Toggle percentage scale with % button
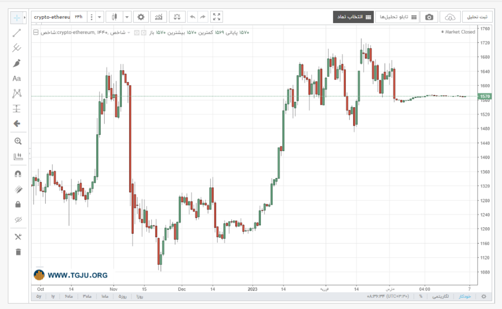502x309 pixels. tap(421, 296)
